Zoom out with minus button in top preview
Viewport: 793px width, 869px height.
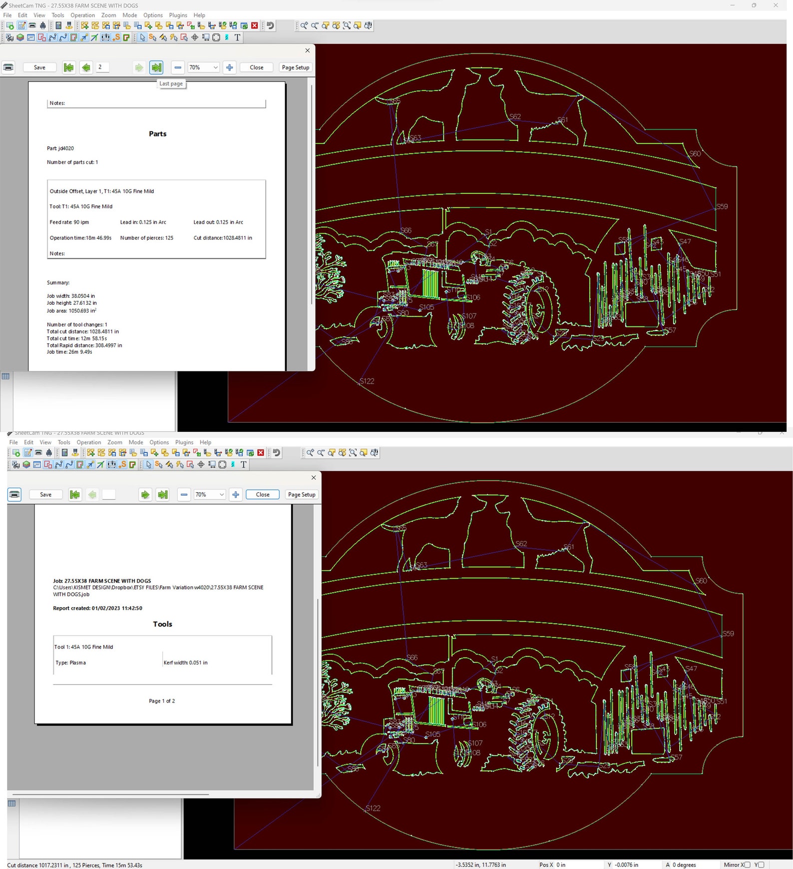click(178, 67)
